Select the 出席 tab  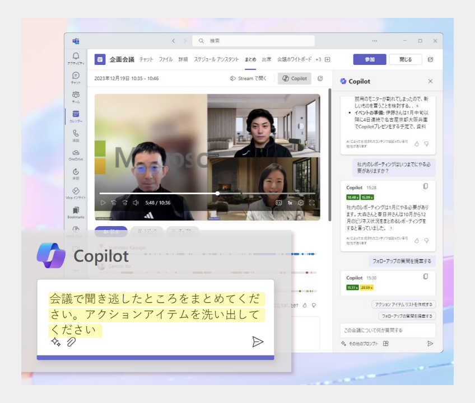(x=267, y=59)
